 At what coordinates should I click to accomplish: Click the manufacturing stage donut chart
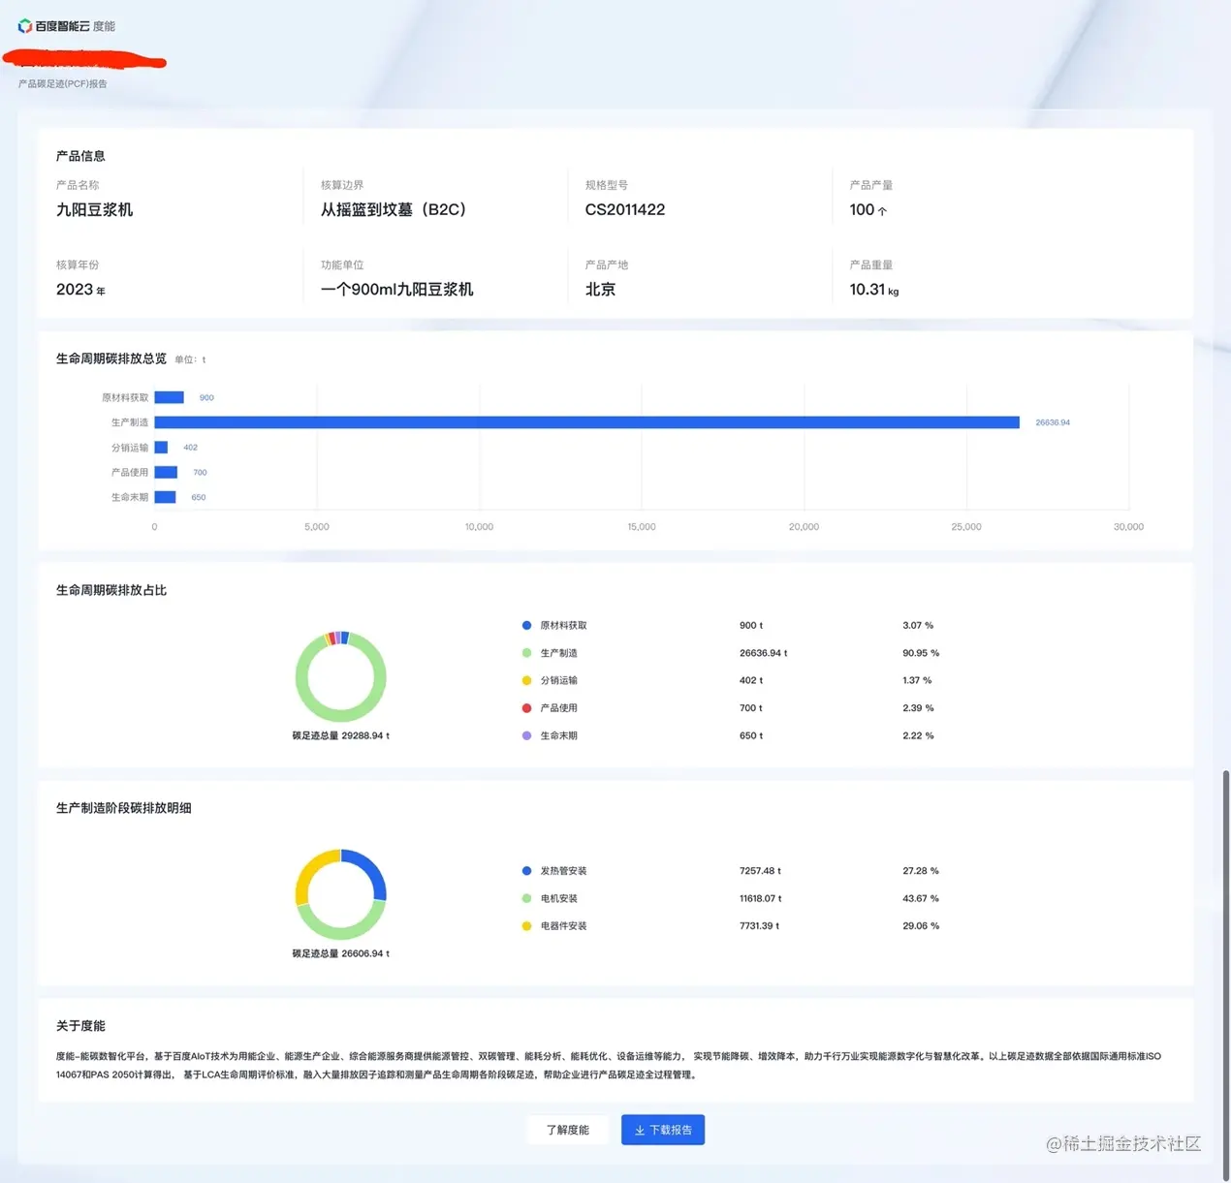340,894
